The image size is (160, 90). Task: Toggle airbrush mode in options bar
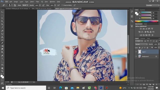(x=58, y=5)
